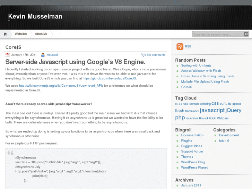Open January 2011 archive
This screenshot has height=189, width=252.
click(x=191, y=185)
